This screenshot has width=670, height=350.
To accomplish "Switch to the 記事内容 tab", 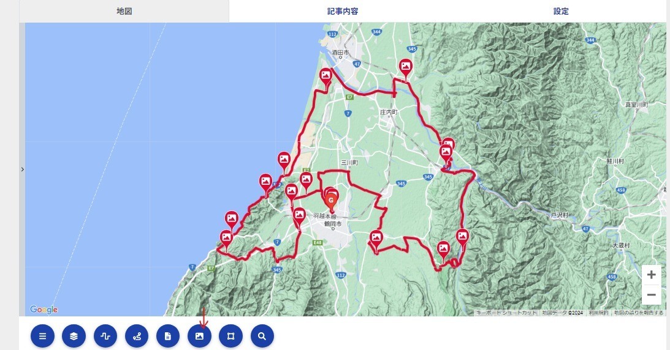I will 343,11.
